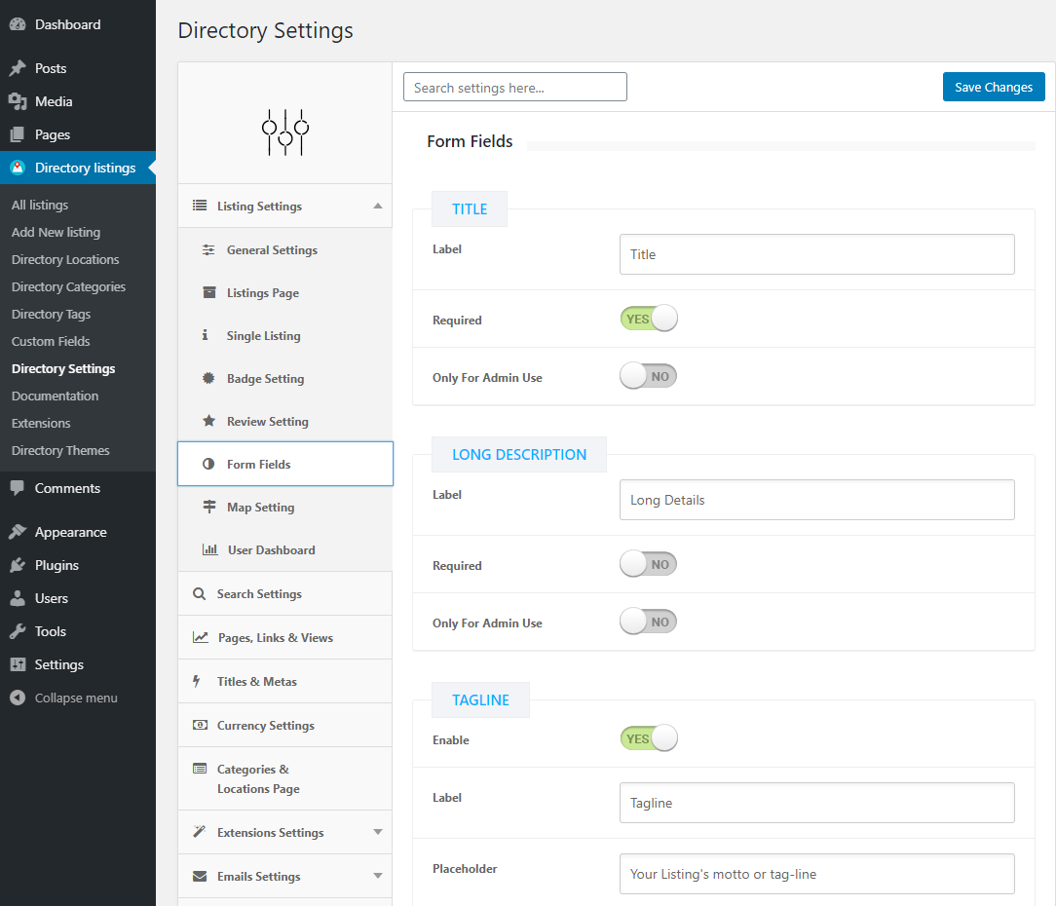This screenshot has width=1056, height=906.
Task: Click the Users person icon
Action: [x=18, y=597]
